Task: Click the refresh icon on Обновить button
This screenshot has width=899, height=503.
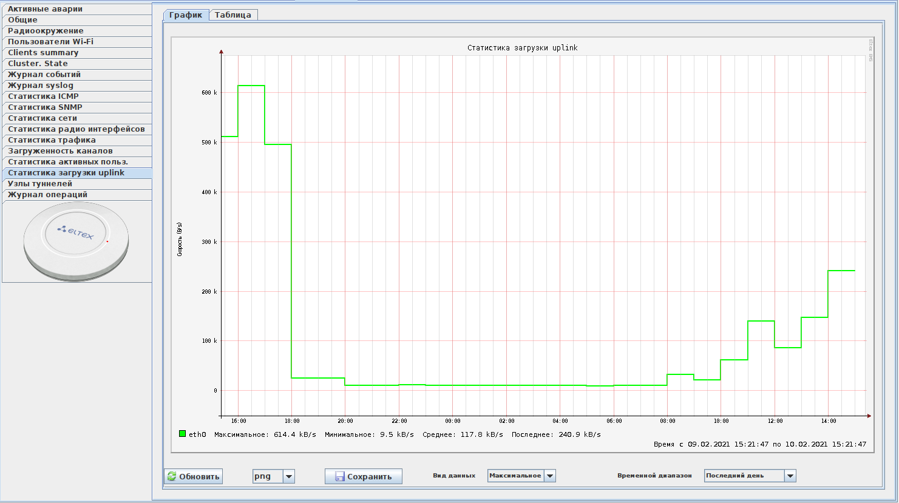Action: pyautogui.click(x=172, y=476)
